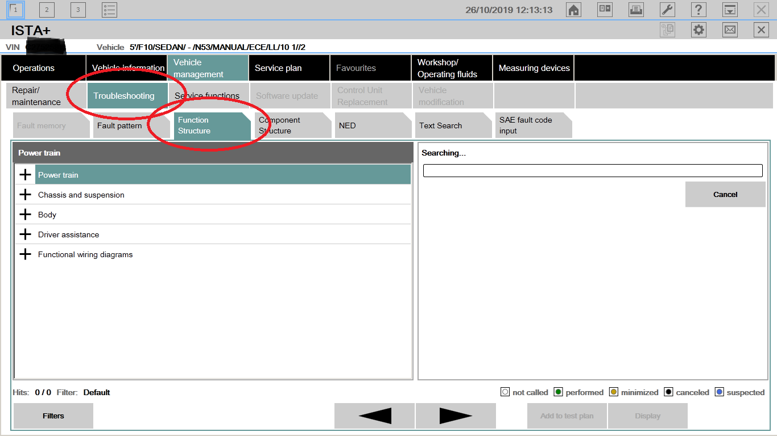777x436 pixels.
Task: Click the Cancel button in search panel
Action: [725, 194]
